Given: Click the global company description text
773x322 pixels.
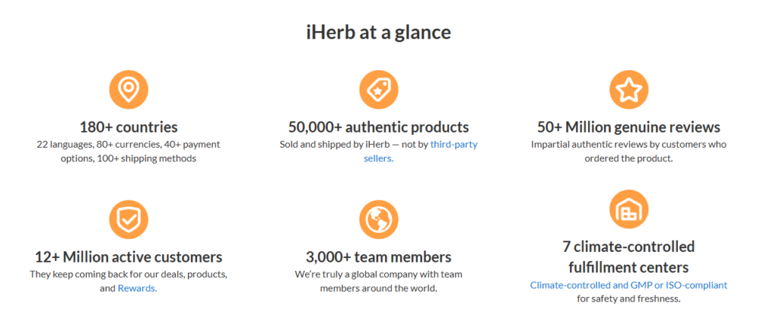Looking at the screenshot, I should click(378, 281).
